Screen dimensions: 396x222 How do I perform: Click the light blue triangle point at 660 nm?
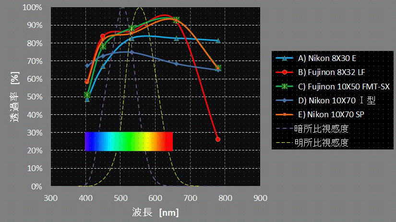177,38
